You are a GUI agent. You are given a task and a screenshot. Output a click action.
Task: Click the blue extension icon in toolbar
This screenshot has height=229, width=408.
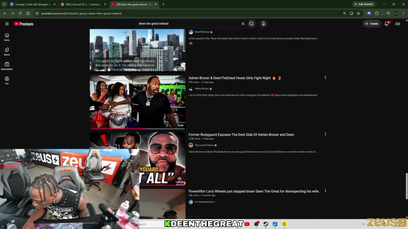369,13
